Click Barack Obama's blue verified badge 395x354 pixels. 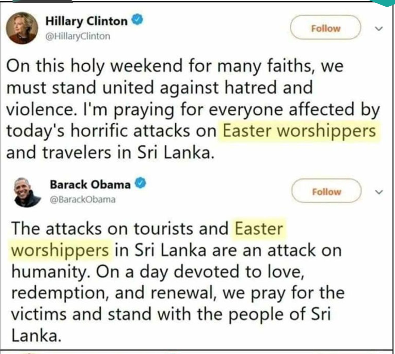[140, 184]
